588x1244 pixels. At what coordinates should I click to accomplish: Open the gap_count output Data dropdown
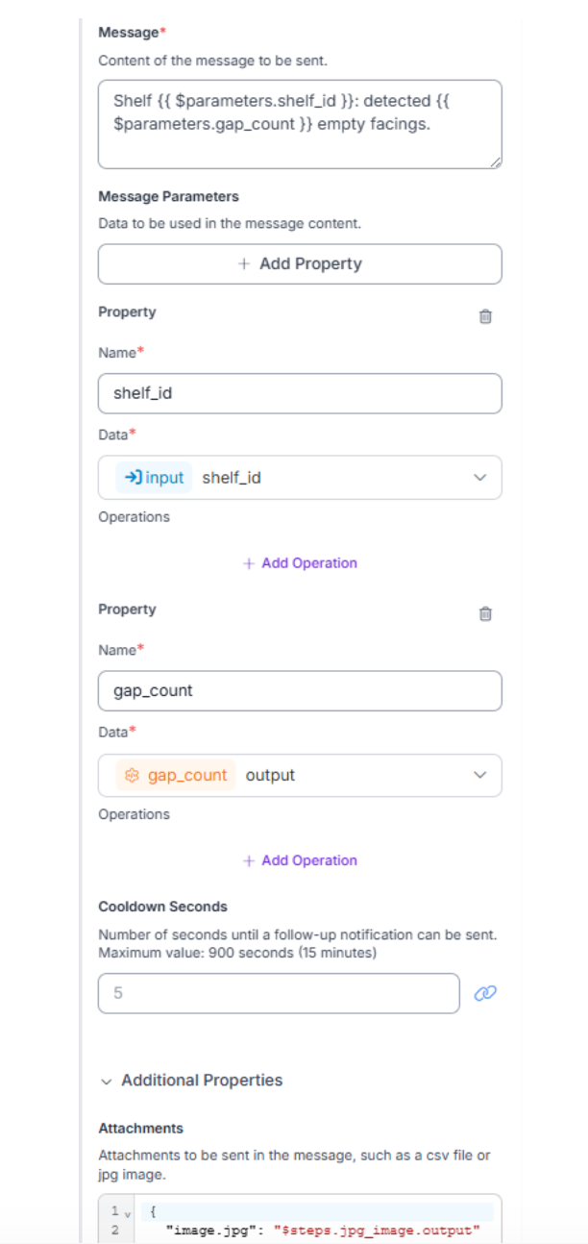480,775
